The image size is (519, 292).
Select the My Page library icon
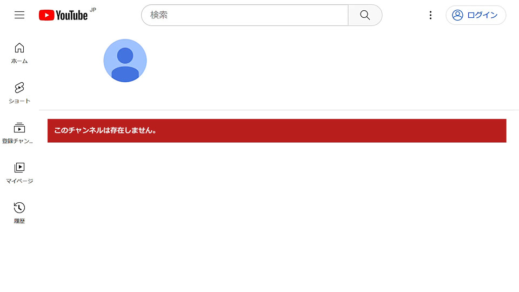(19, 168)
